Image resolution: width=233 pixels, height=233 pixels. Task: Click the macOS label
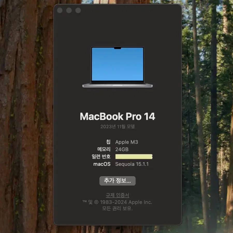click(102, 164)
